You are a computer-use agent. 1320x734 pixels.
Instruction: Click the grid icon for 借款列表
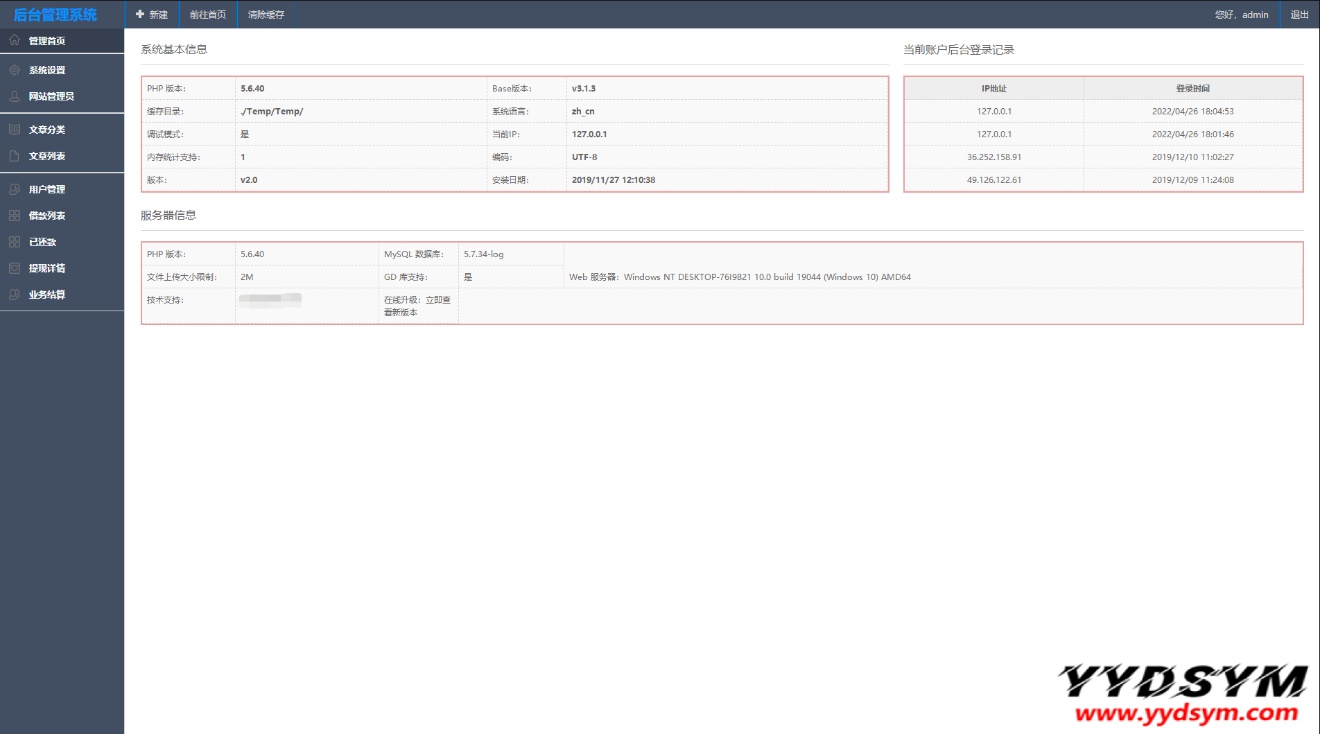15,216
